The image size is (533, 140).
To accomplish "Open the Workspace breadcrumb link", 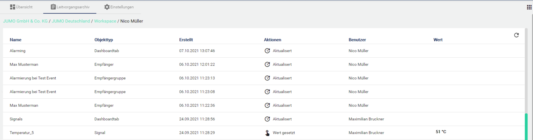I will pos(105,21).
